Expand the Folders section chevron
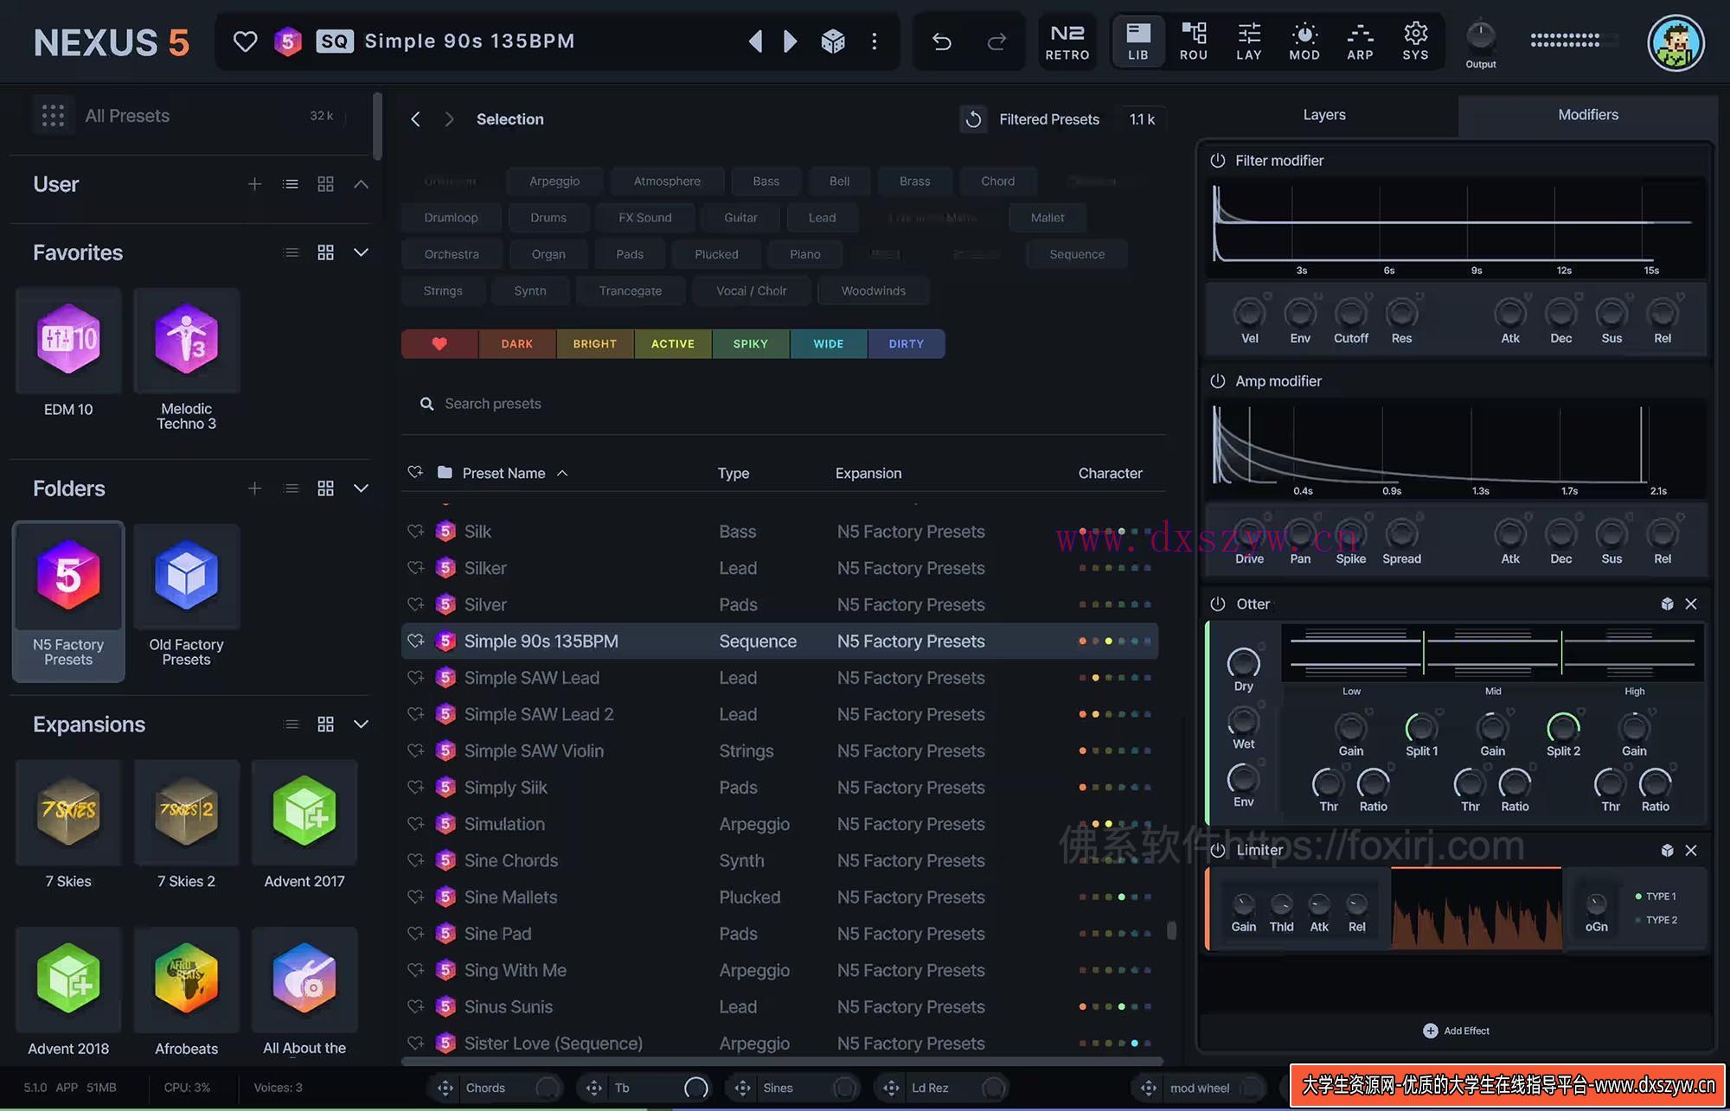The width and height of the screenshot is (1730, 1111). (362, 488)
